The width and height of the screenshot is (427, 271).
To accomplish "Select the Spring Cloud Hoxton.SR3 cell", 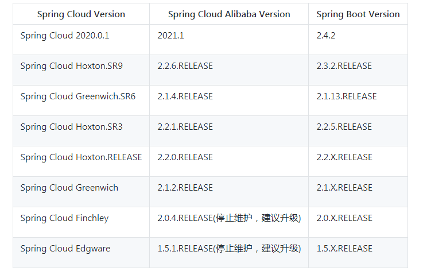I will 81,131.
